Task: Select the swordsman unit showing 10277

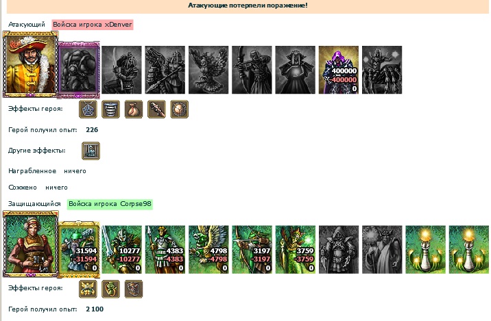Action: pyautogui.click(x=122, y=249)
